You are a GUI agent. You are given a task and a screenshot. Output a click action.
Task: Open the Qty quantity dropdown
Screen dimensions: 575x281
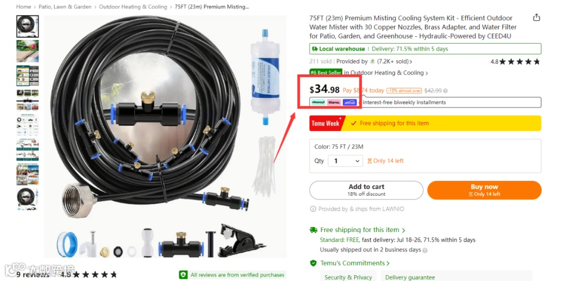(x=345, y=161)
